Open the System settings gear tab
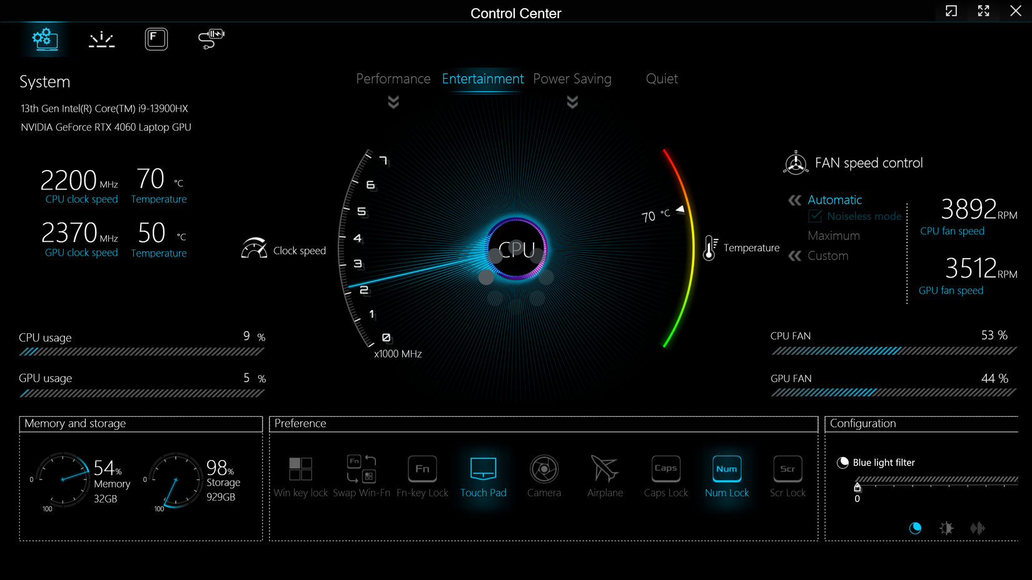This screenshot has height=580, width=1032. coord(45,39)
